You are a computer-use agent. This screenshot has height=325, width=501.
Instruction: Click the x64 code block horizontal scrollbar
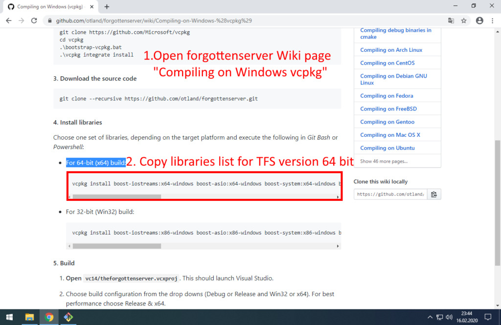116,196
